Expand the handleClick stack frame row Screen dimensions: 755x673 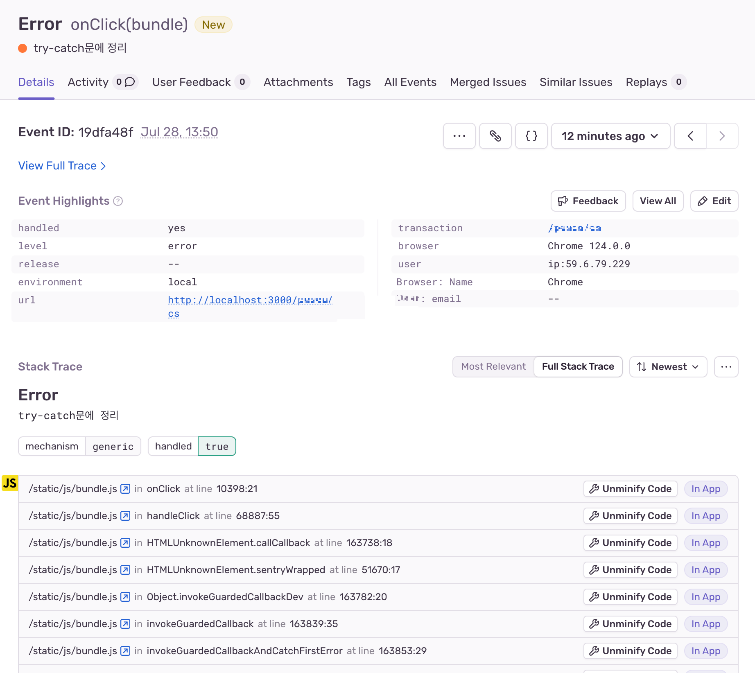(378, 516)
